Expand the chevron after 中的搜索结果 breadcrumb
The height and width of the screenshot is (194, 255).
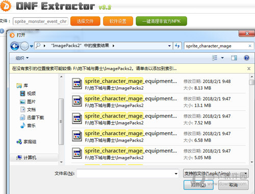[113, 46]
